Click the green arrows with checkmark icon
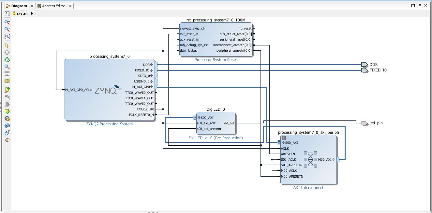The height and width of the screenshot is (213, 432). [7, 60]
